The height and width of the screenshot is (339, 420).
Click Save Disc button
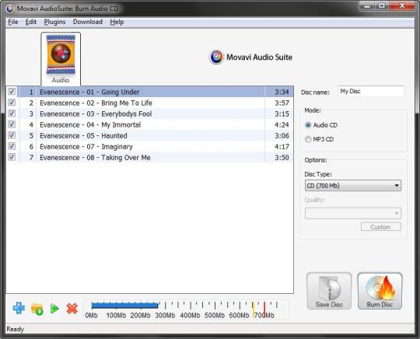(329, 291)
